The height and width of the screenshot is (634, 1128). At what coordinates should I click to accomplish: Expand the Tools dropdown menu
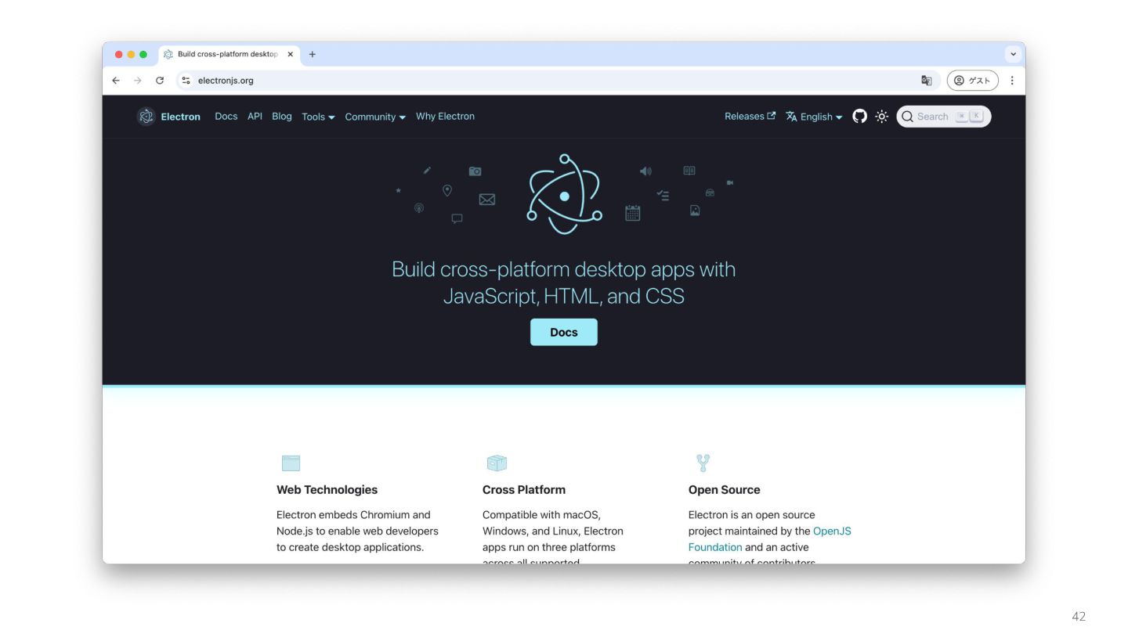pyautogui.click(x=318, y=117)
